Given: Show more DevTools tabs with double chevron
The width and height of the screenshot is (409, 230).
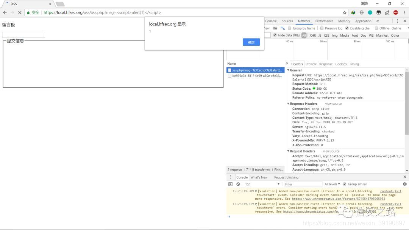Looking at the screenshot, I should (x=378, y=21).
